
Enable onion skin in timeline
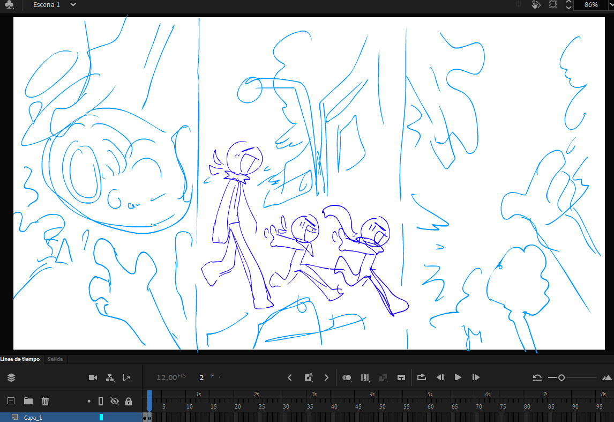tap(347, 377)
